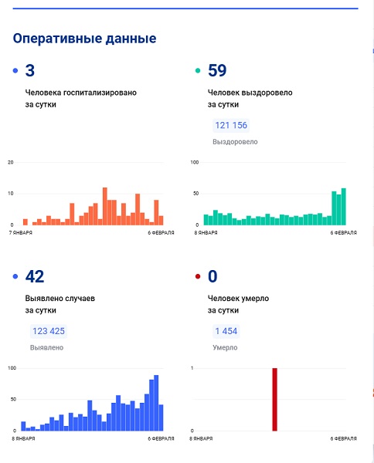Image resolution: width=374 pixels, height=463 pixels.
Task: Click the 1 454 total deaths badge
Action: coord(226,331)
